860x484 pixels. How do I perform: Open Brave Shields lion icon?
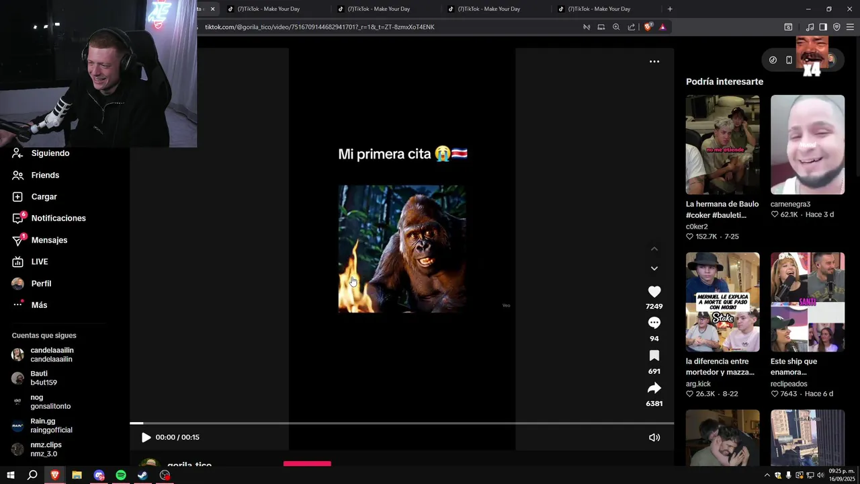pos(648,27)
